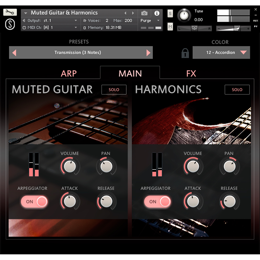Viewport: 260px width, 260px height.
Task: Open instrument edit mode with the wrench icon
Action: point(9,12)
